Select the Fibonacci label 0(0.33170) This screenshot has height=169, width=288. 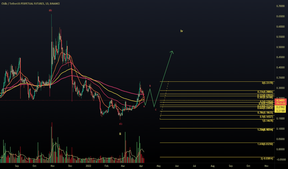[267, 83]
